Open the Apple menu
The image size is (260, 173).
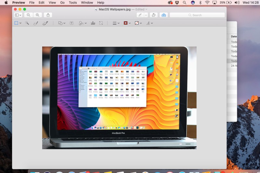[x=6, y=3]
